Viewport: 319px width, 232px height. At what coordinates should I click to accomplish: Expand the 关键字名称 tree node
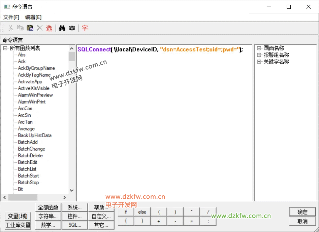coord(259,62)
